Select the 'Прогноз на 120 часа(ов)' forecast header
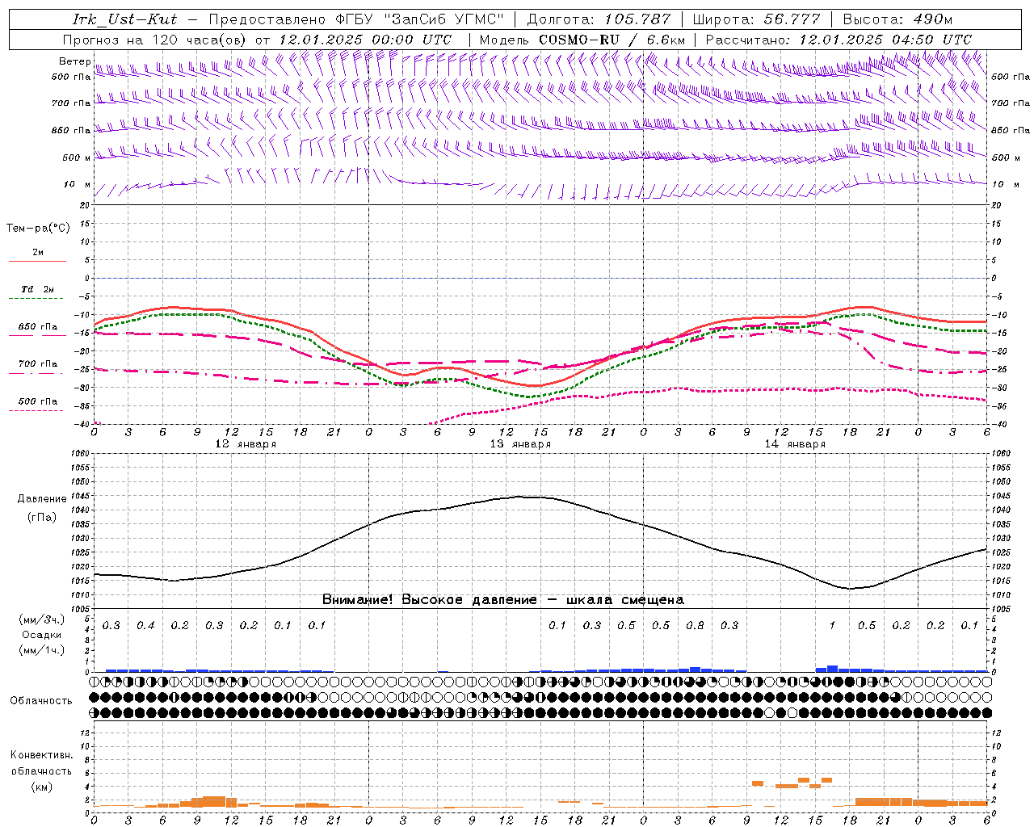Viewport: 1034px width, 827px height. pos(155,40)
